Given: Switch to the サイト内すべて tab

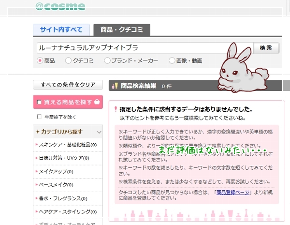Looking at the screenshot, I should point(61,30).
